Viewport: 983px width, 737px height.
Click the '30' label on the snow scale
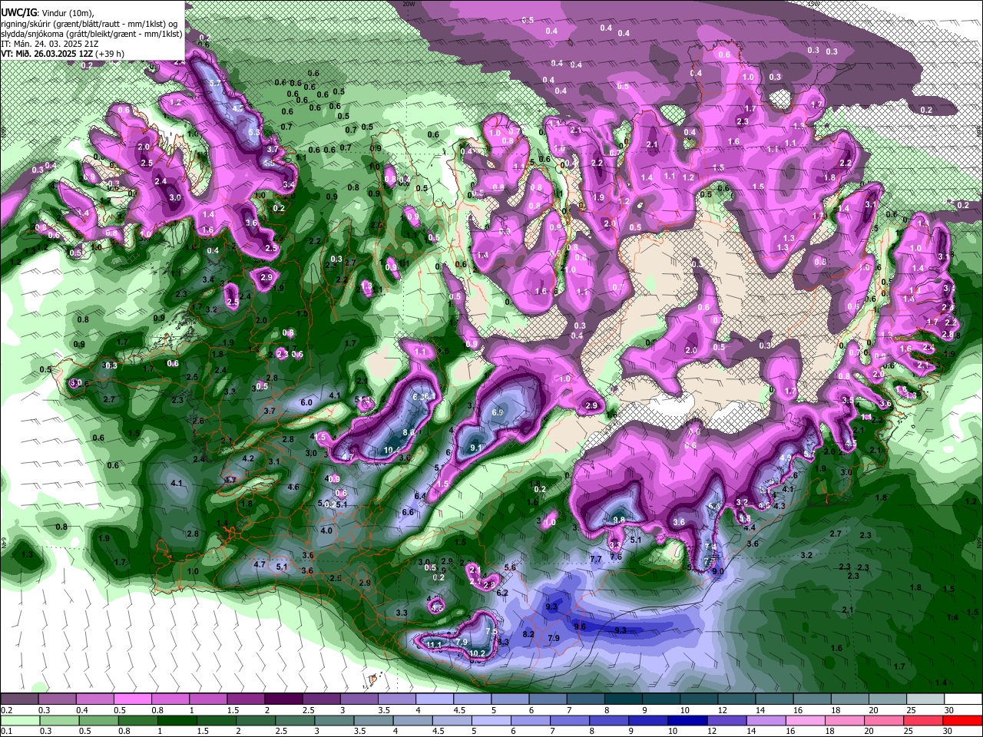pyautogui.click(x=948, y=710)
